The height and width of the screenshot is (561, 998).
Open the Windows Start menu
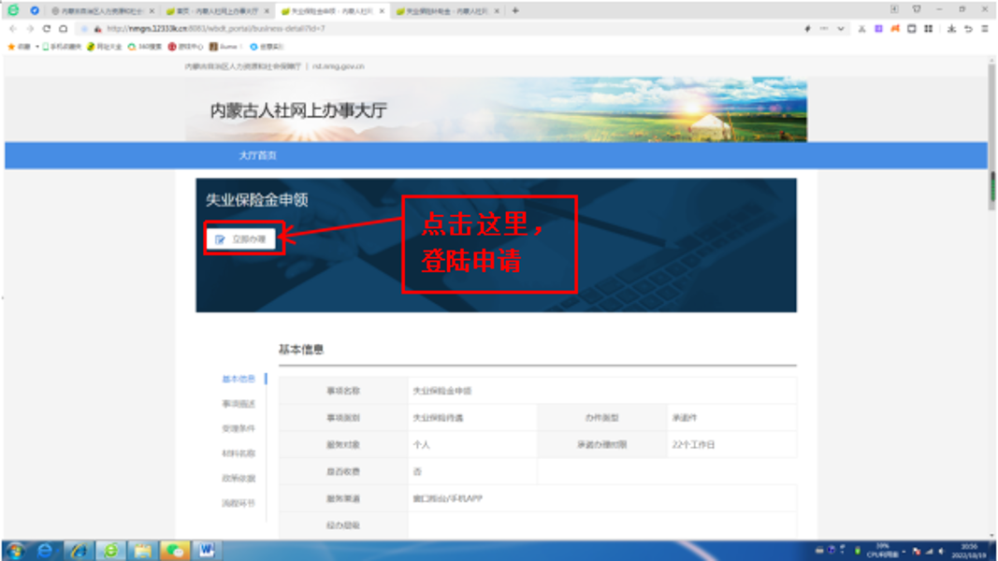coord(15,550)
